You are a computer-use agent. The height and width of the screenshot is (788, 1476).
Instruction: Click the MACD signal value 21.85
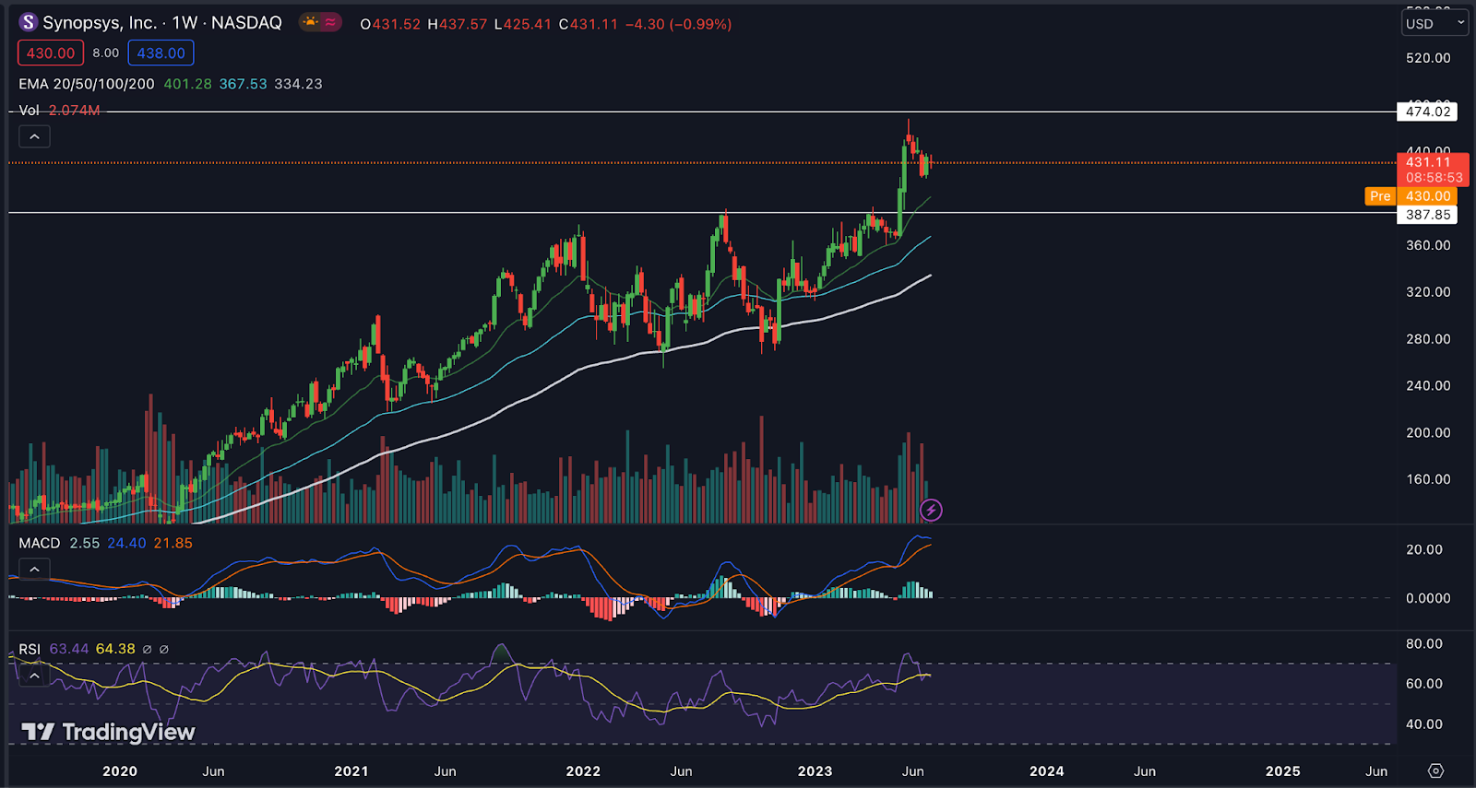(x=173, y=543)
